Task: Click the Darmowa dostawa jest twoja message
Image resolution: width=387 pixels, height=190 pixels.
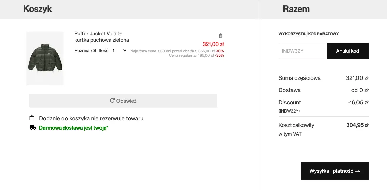Action: tap(74, 128)
